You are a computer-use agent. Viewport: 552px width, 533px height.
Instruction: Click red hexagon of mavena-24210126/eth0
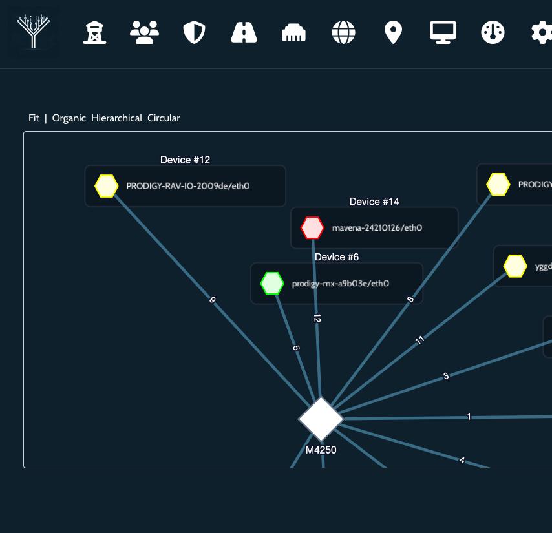point(312,227)
